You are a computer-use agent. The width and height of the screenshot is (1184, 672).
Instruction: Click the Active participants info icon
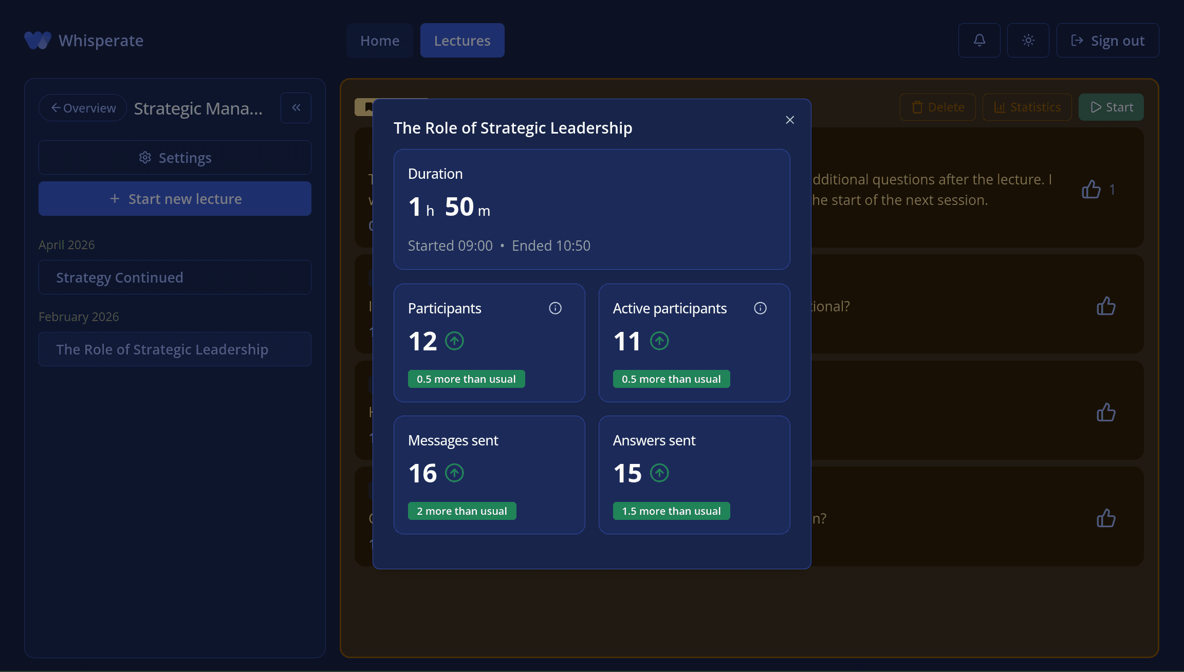tap(760, 308)
